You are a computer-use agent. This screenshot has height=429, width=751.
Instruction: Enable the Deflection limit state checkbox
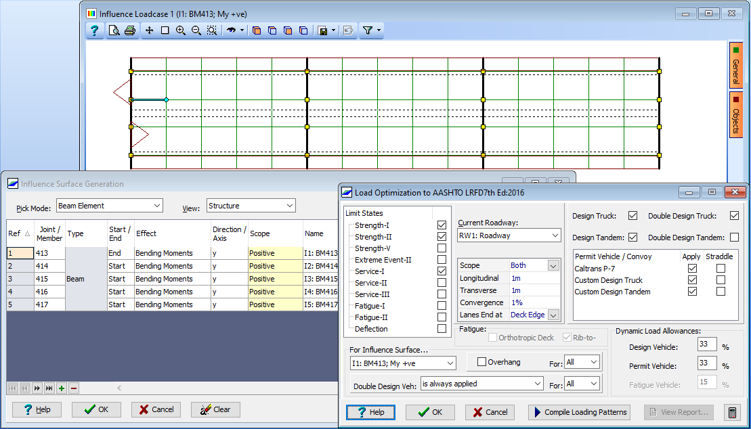(442, 328)
